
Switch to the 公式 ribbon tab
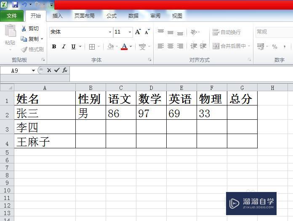click(112, 16)
